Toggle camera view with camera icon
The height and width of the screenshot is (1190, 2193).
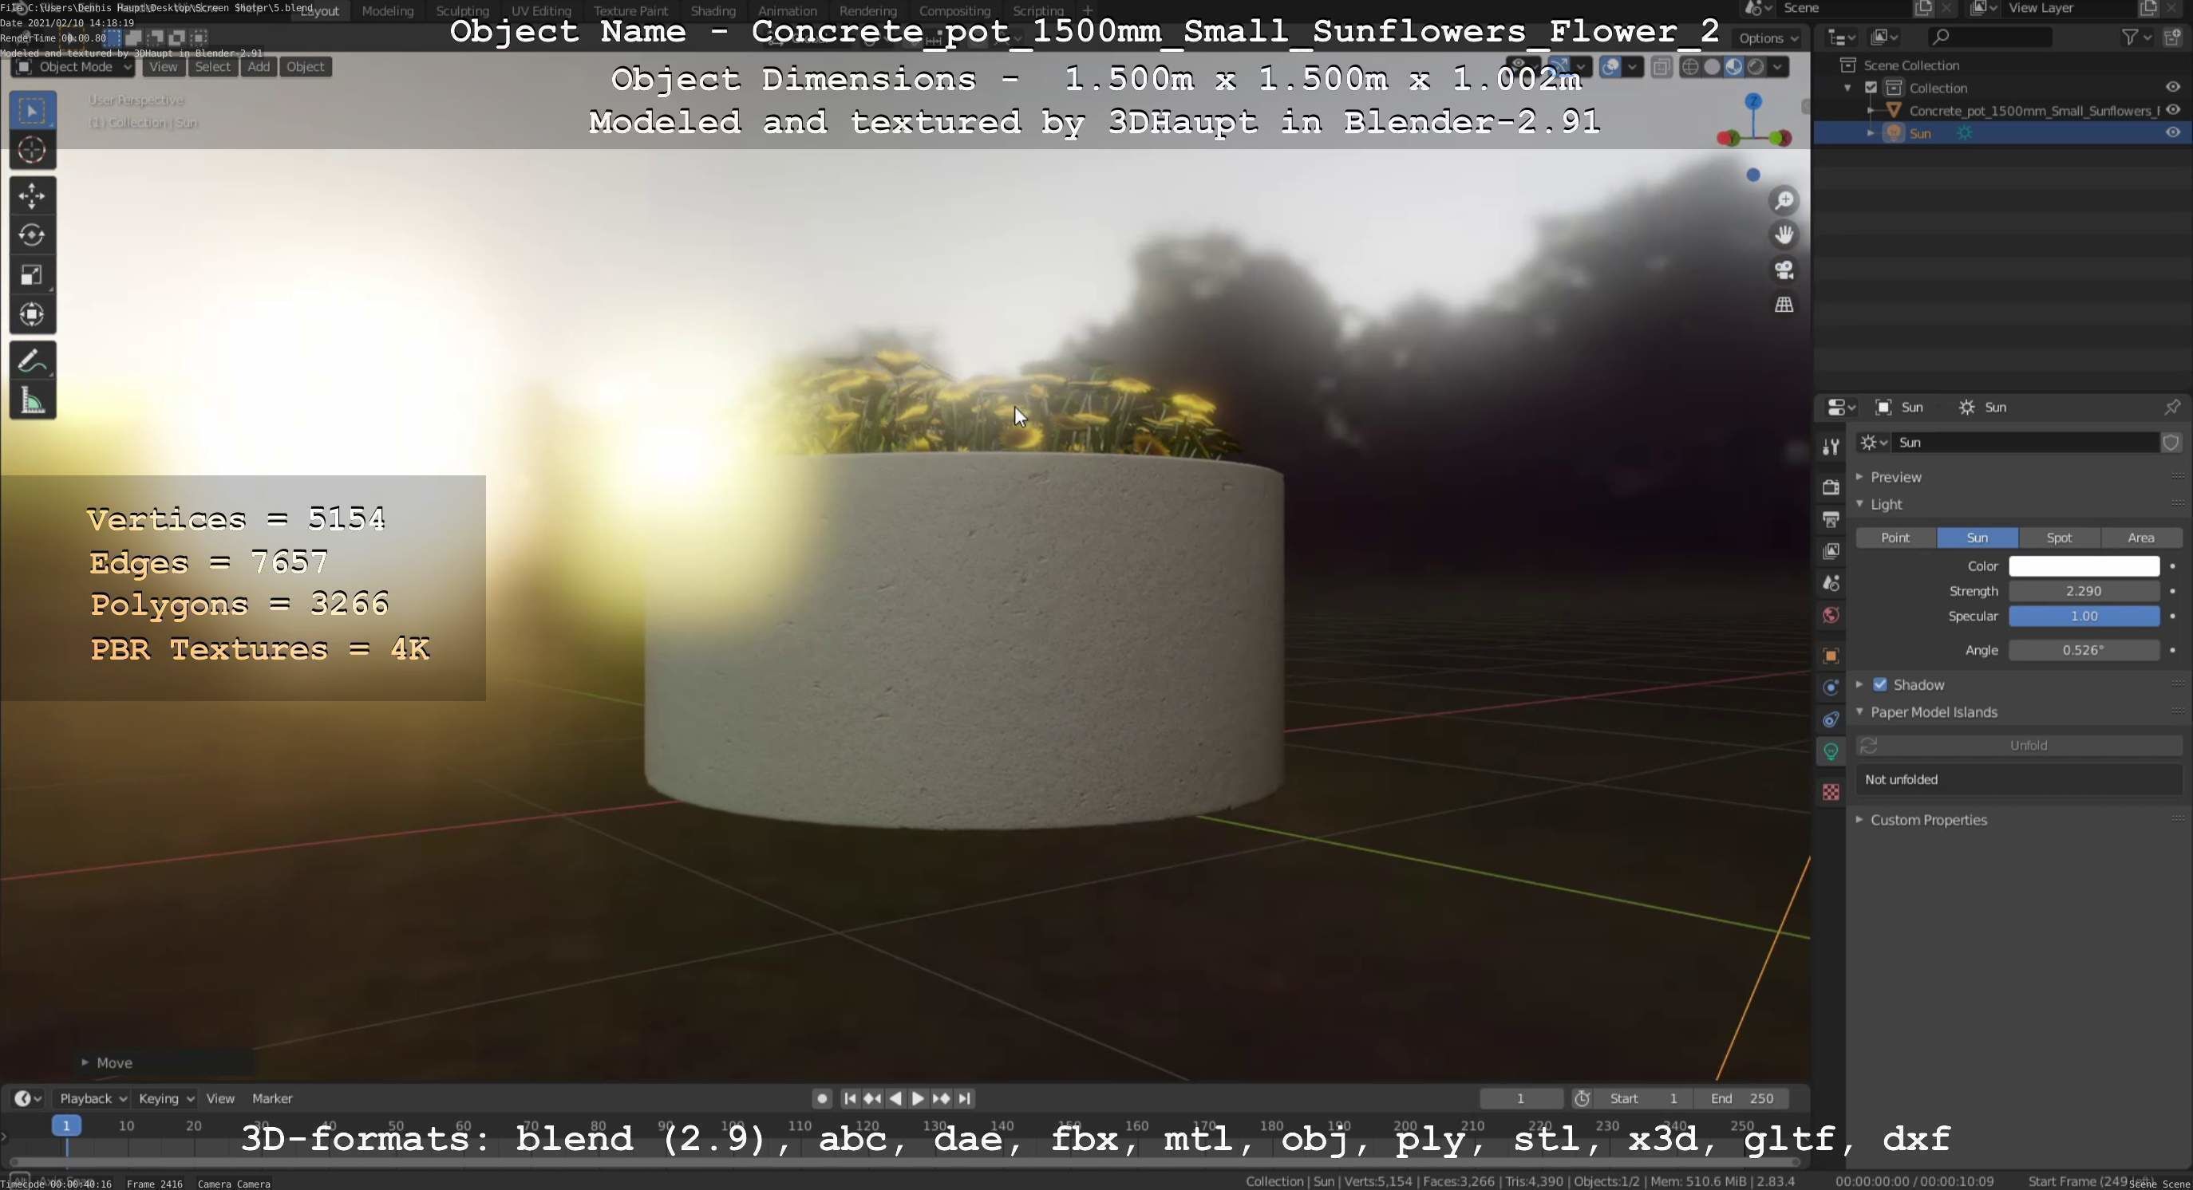click(x=1784, y=270)
